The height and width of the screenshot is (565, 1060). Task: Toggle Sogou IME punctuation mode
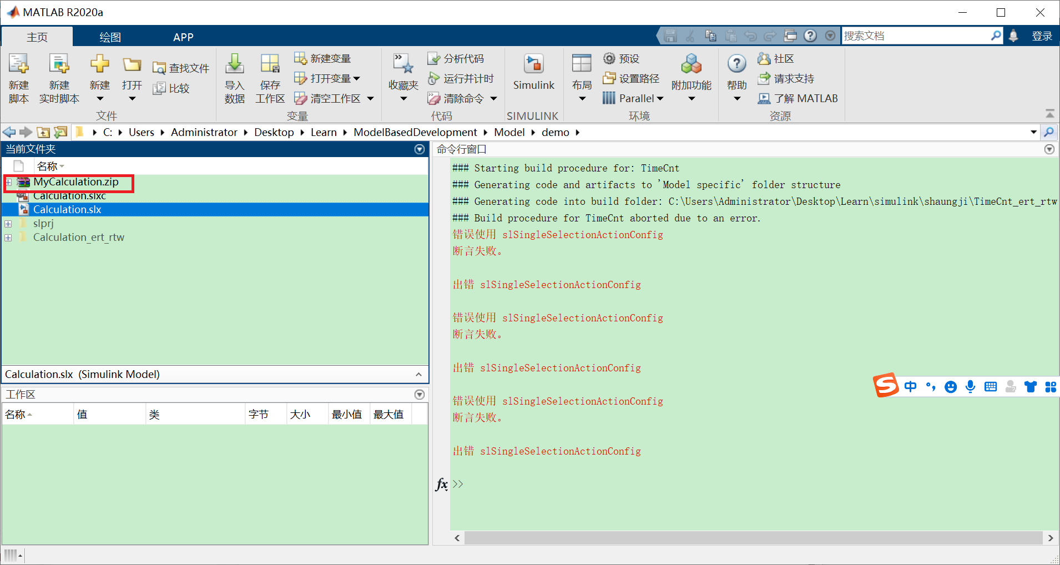point(931,387)
